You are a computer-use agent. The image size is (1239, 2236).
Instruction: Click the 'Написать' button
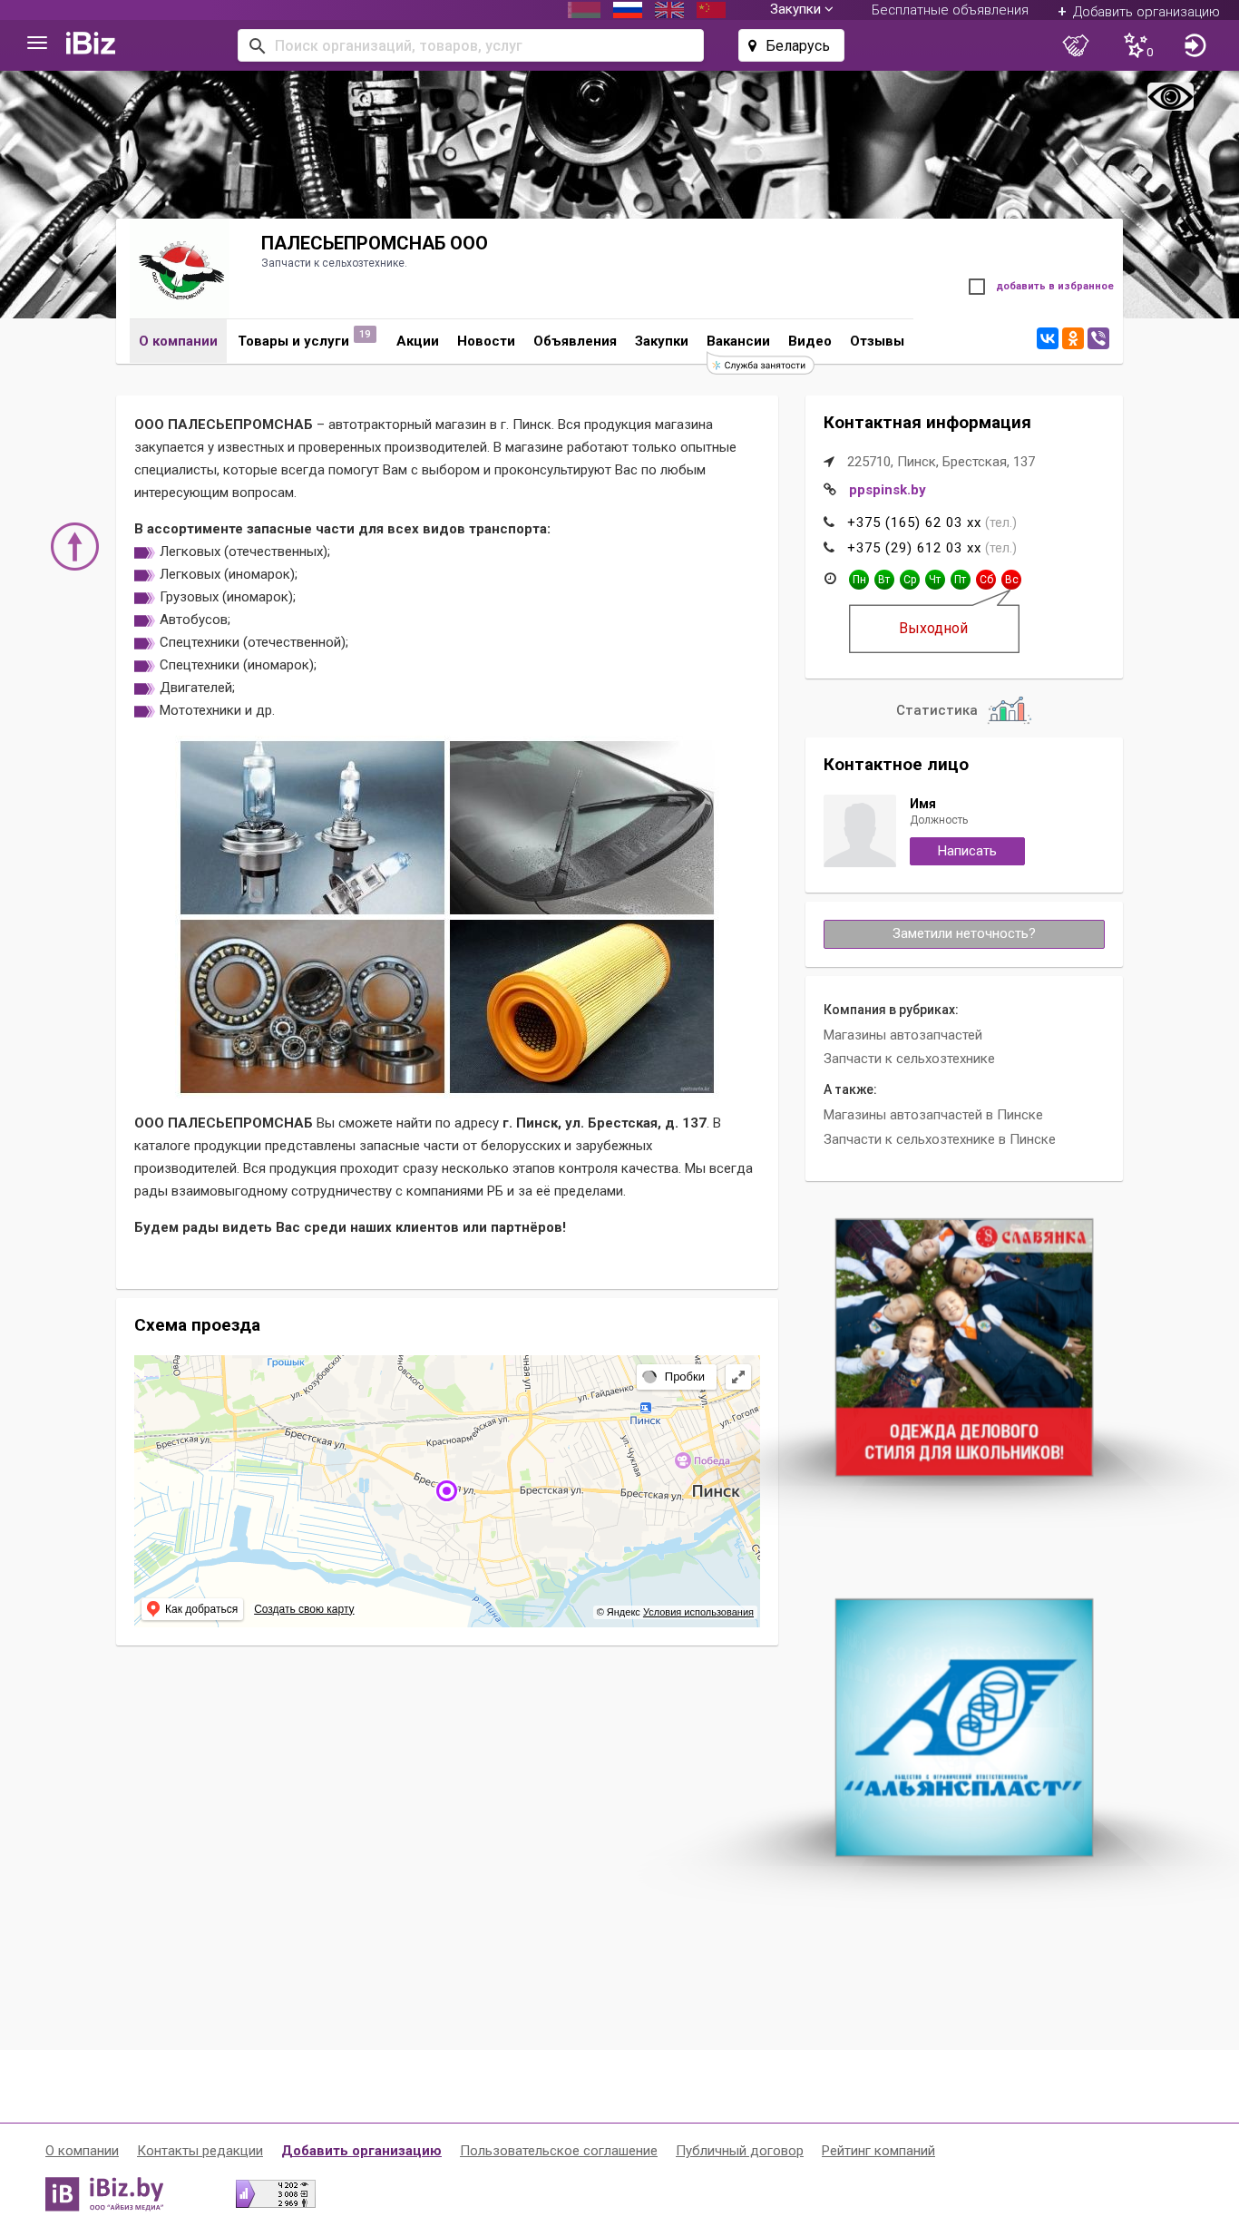click(967, 851)
